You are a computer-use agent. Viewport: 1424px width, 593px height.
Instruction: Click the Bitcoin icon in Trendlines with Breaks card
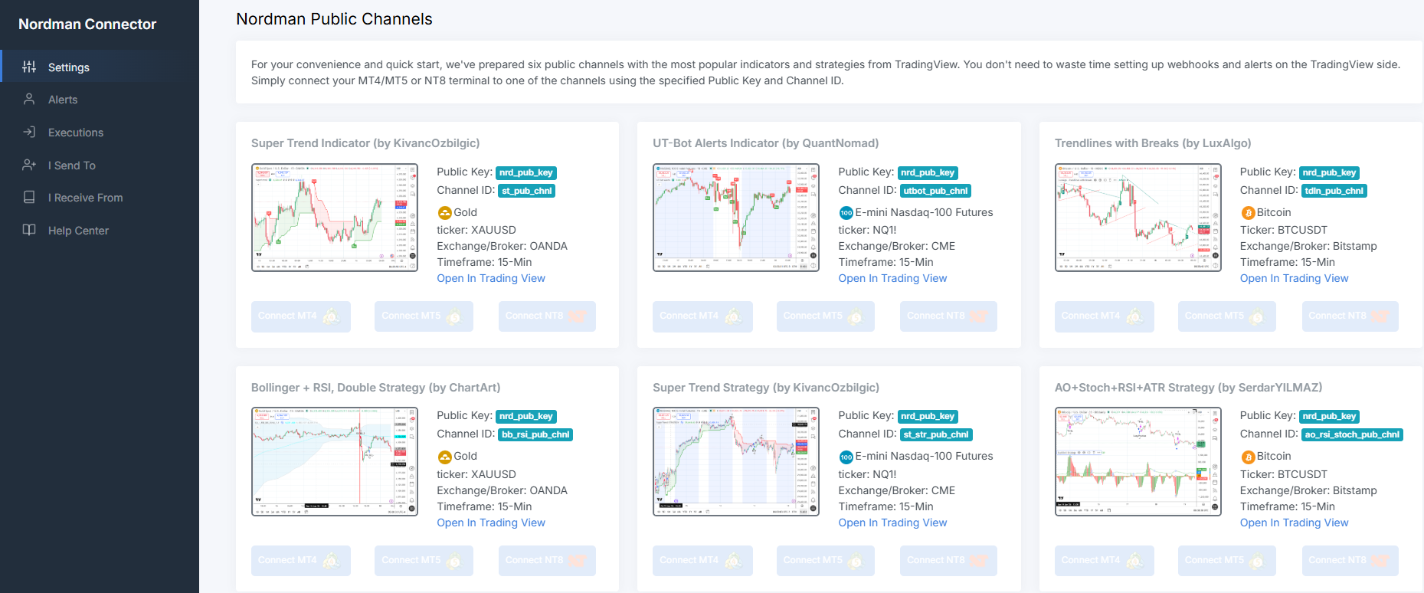(x=1248, y=213)
